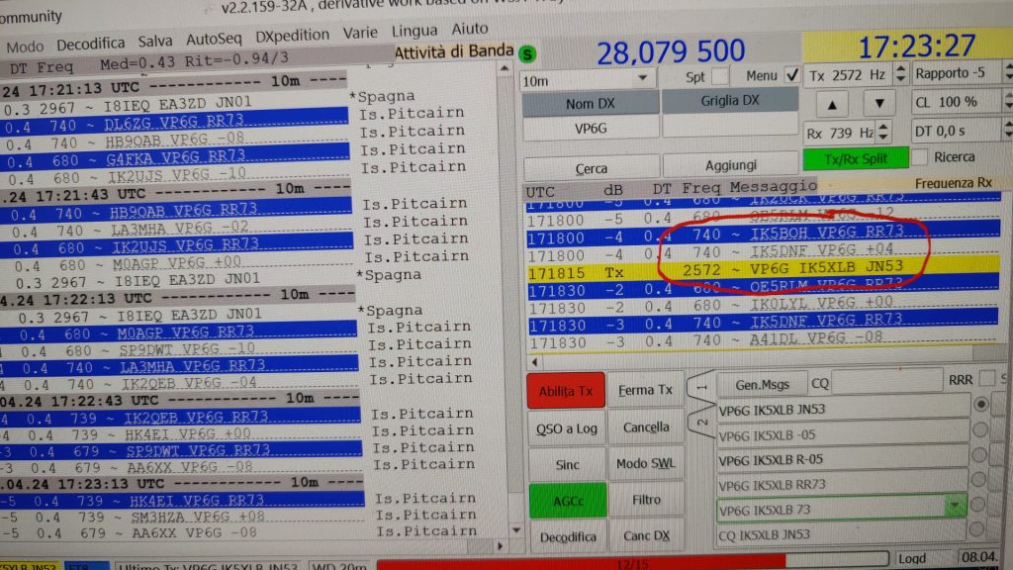Open the Decodifica menu
This screenshot has height=570, width=1013.
(90, 44)
